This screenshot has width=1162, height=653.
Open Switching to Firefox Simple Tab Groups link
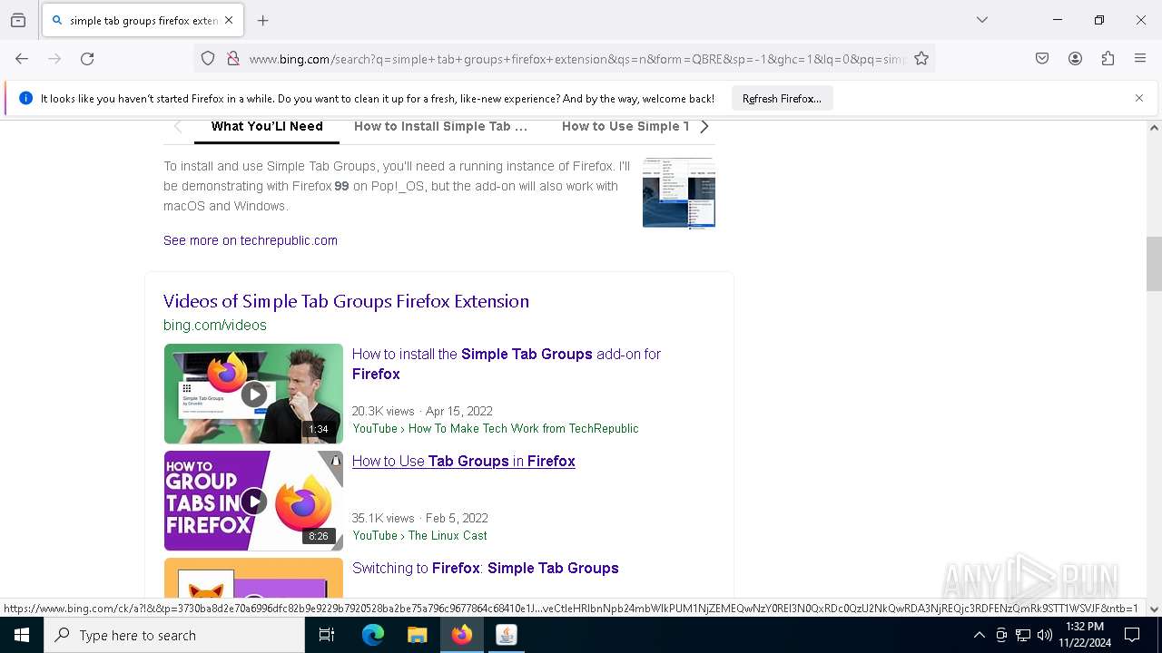point(486,568)
